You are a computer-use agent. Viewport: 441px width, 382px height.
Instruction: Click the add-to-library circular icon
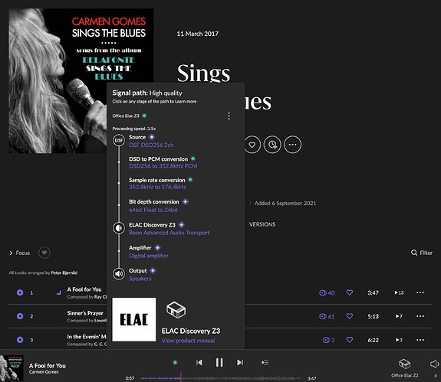pos(272,145)
